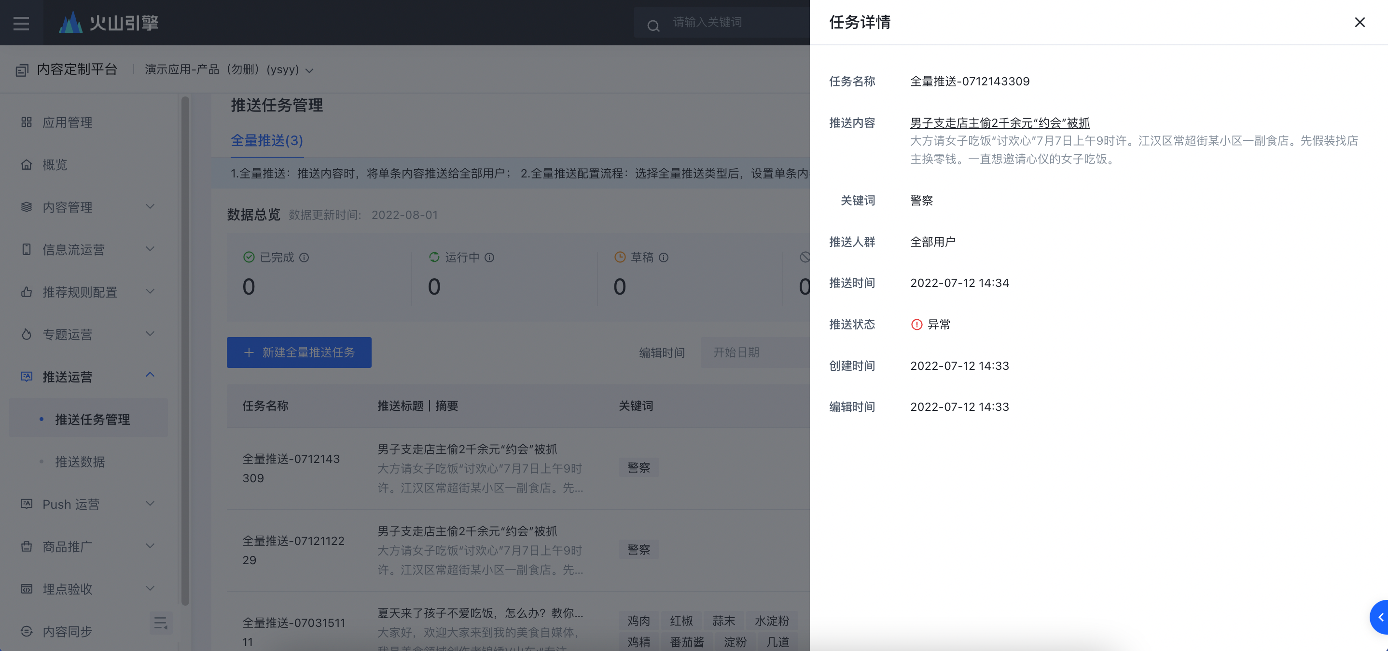Click the 运行中 refresh status icon

(x=434, y=258)
